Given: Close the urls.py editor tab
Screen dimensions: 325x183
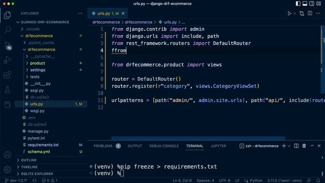Looking at the screenshot, I should 123,13.
